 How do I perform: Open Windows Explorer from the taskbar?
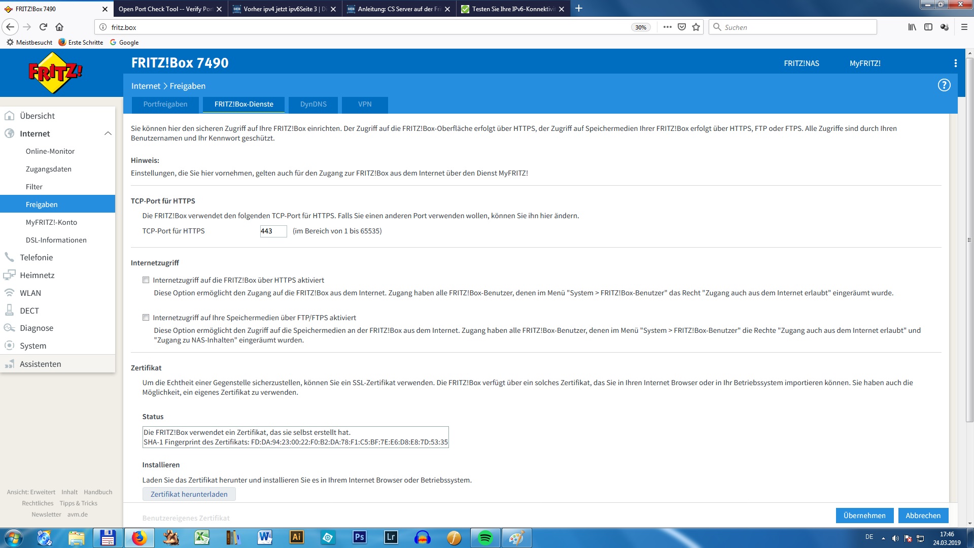click(x=76, y=538)
